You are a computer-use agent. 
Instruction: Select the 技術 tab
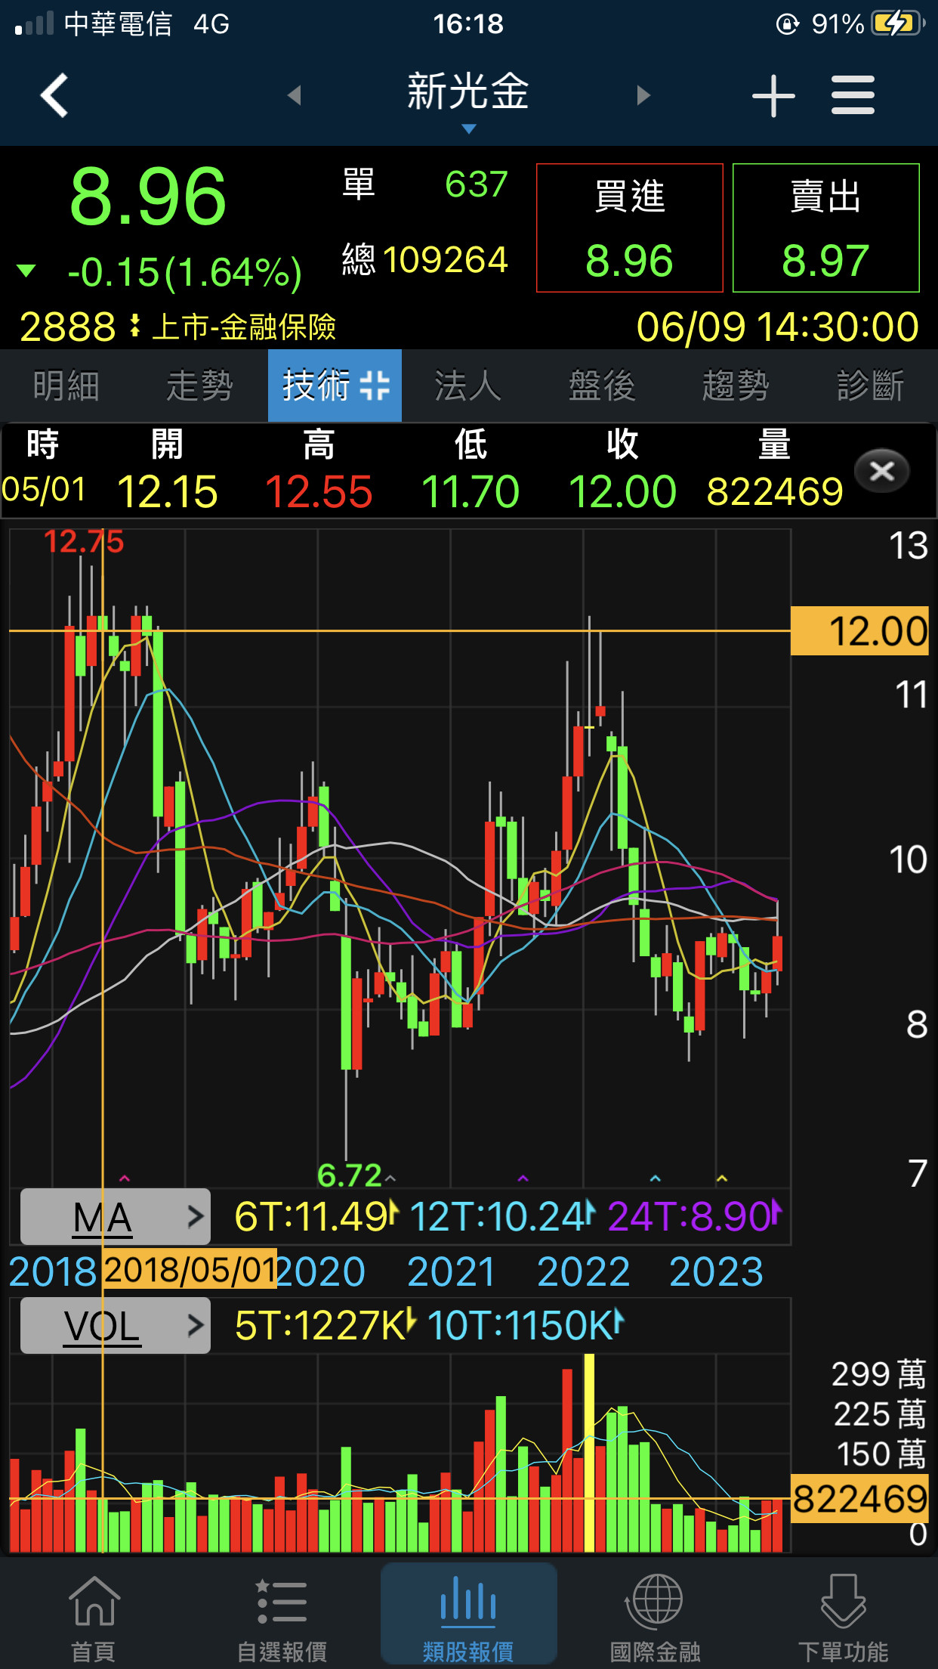[335, 386]
